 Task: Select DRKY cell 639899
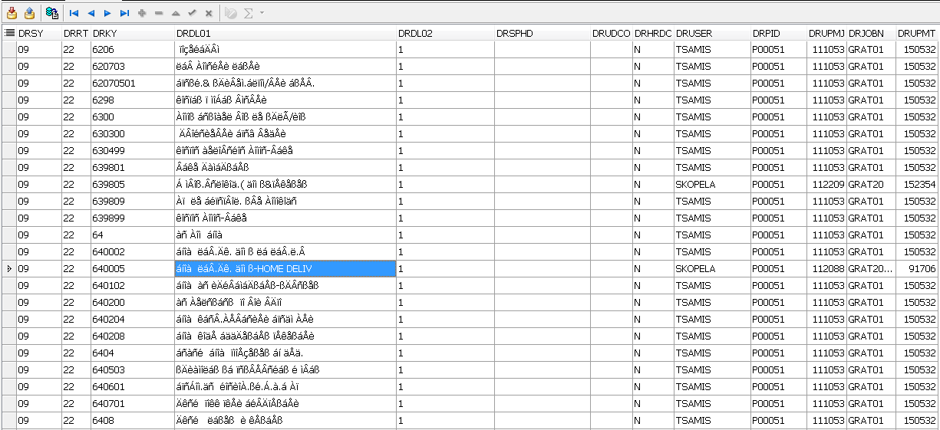click(132, 218)
